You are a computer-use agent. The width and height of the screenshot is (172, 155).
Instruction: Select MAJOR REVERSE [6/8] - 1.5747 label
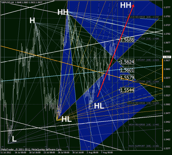click(x=143, y=17)
